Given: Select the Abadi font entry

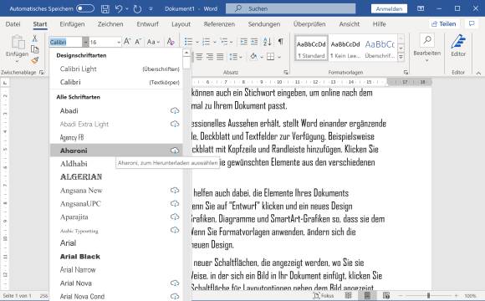Looking at the screenshot, I should pos(116,110).
